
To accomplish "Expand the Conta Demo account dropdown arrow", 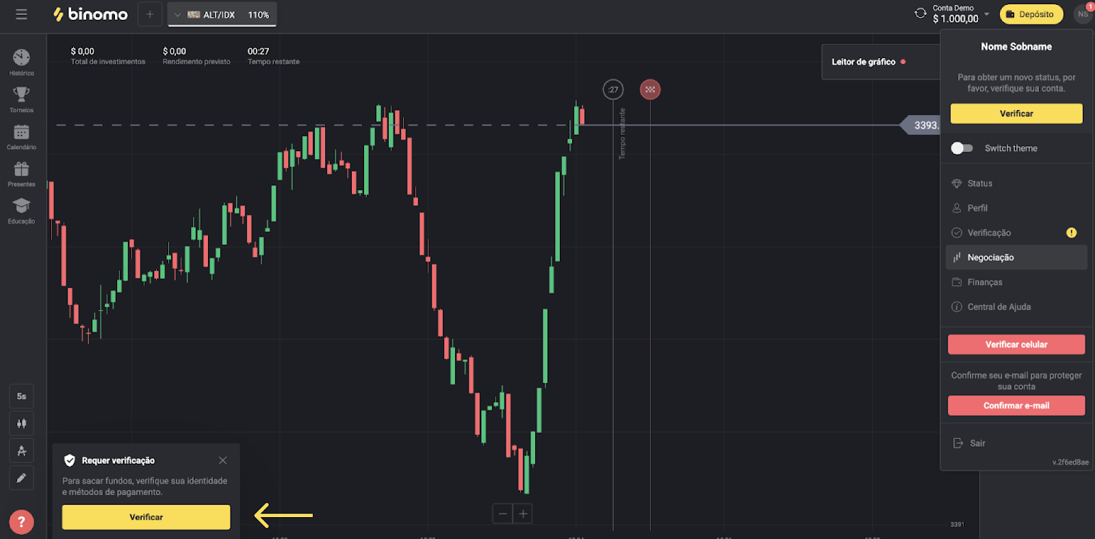I will tap(986, 14).
